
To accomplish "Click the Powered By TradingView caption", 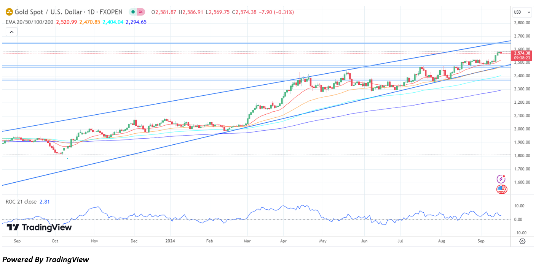I will click(x=46, y=259).
